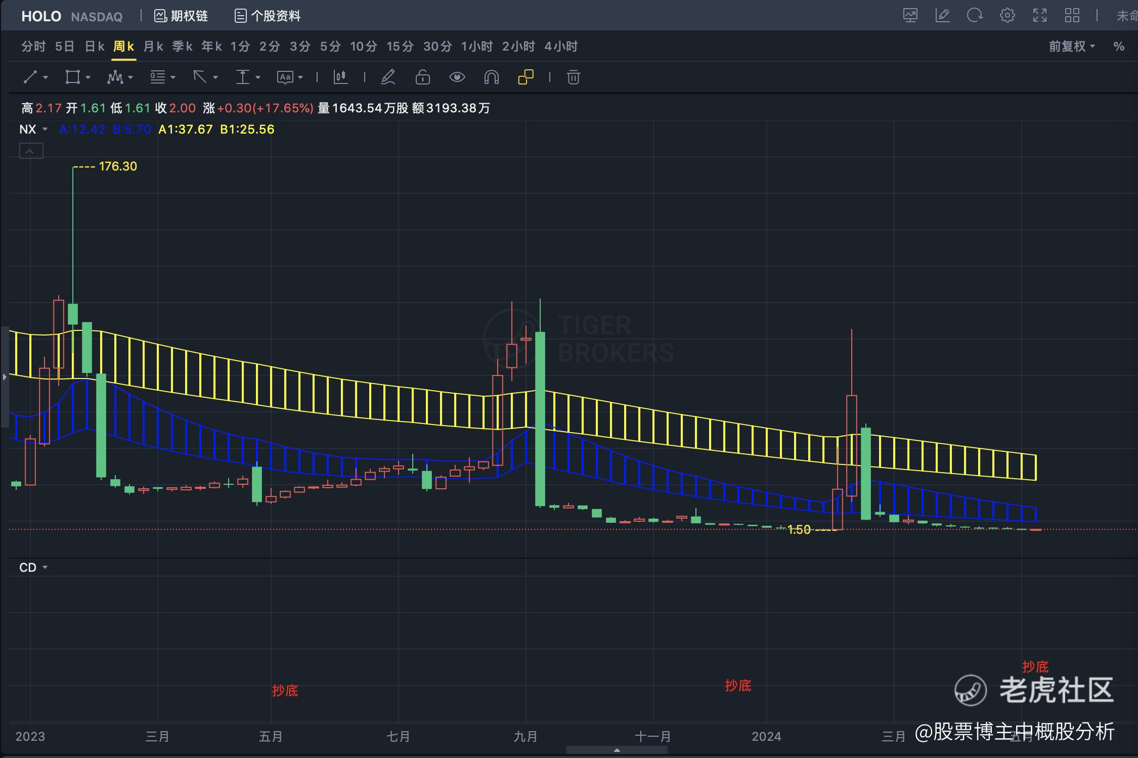
Task: Open 个股资料 stock profile
Action: pos(268,16)
